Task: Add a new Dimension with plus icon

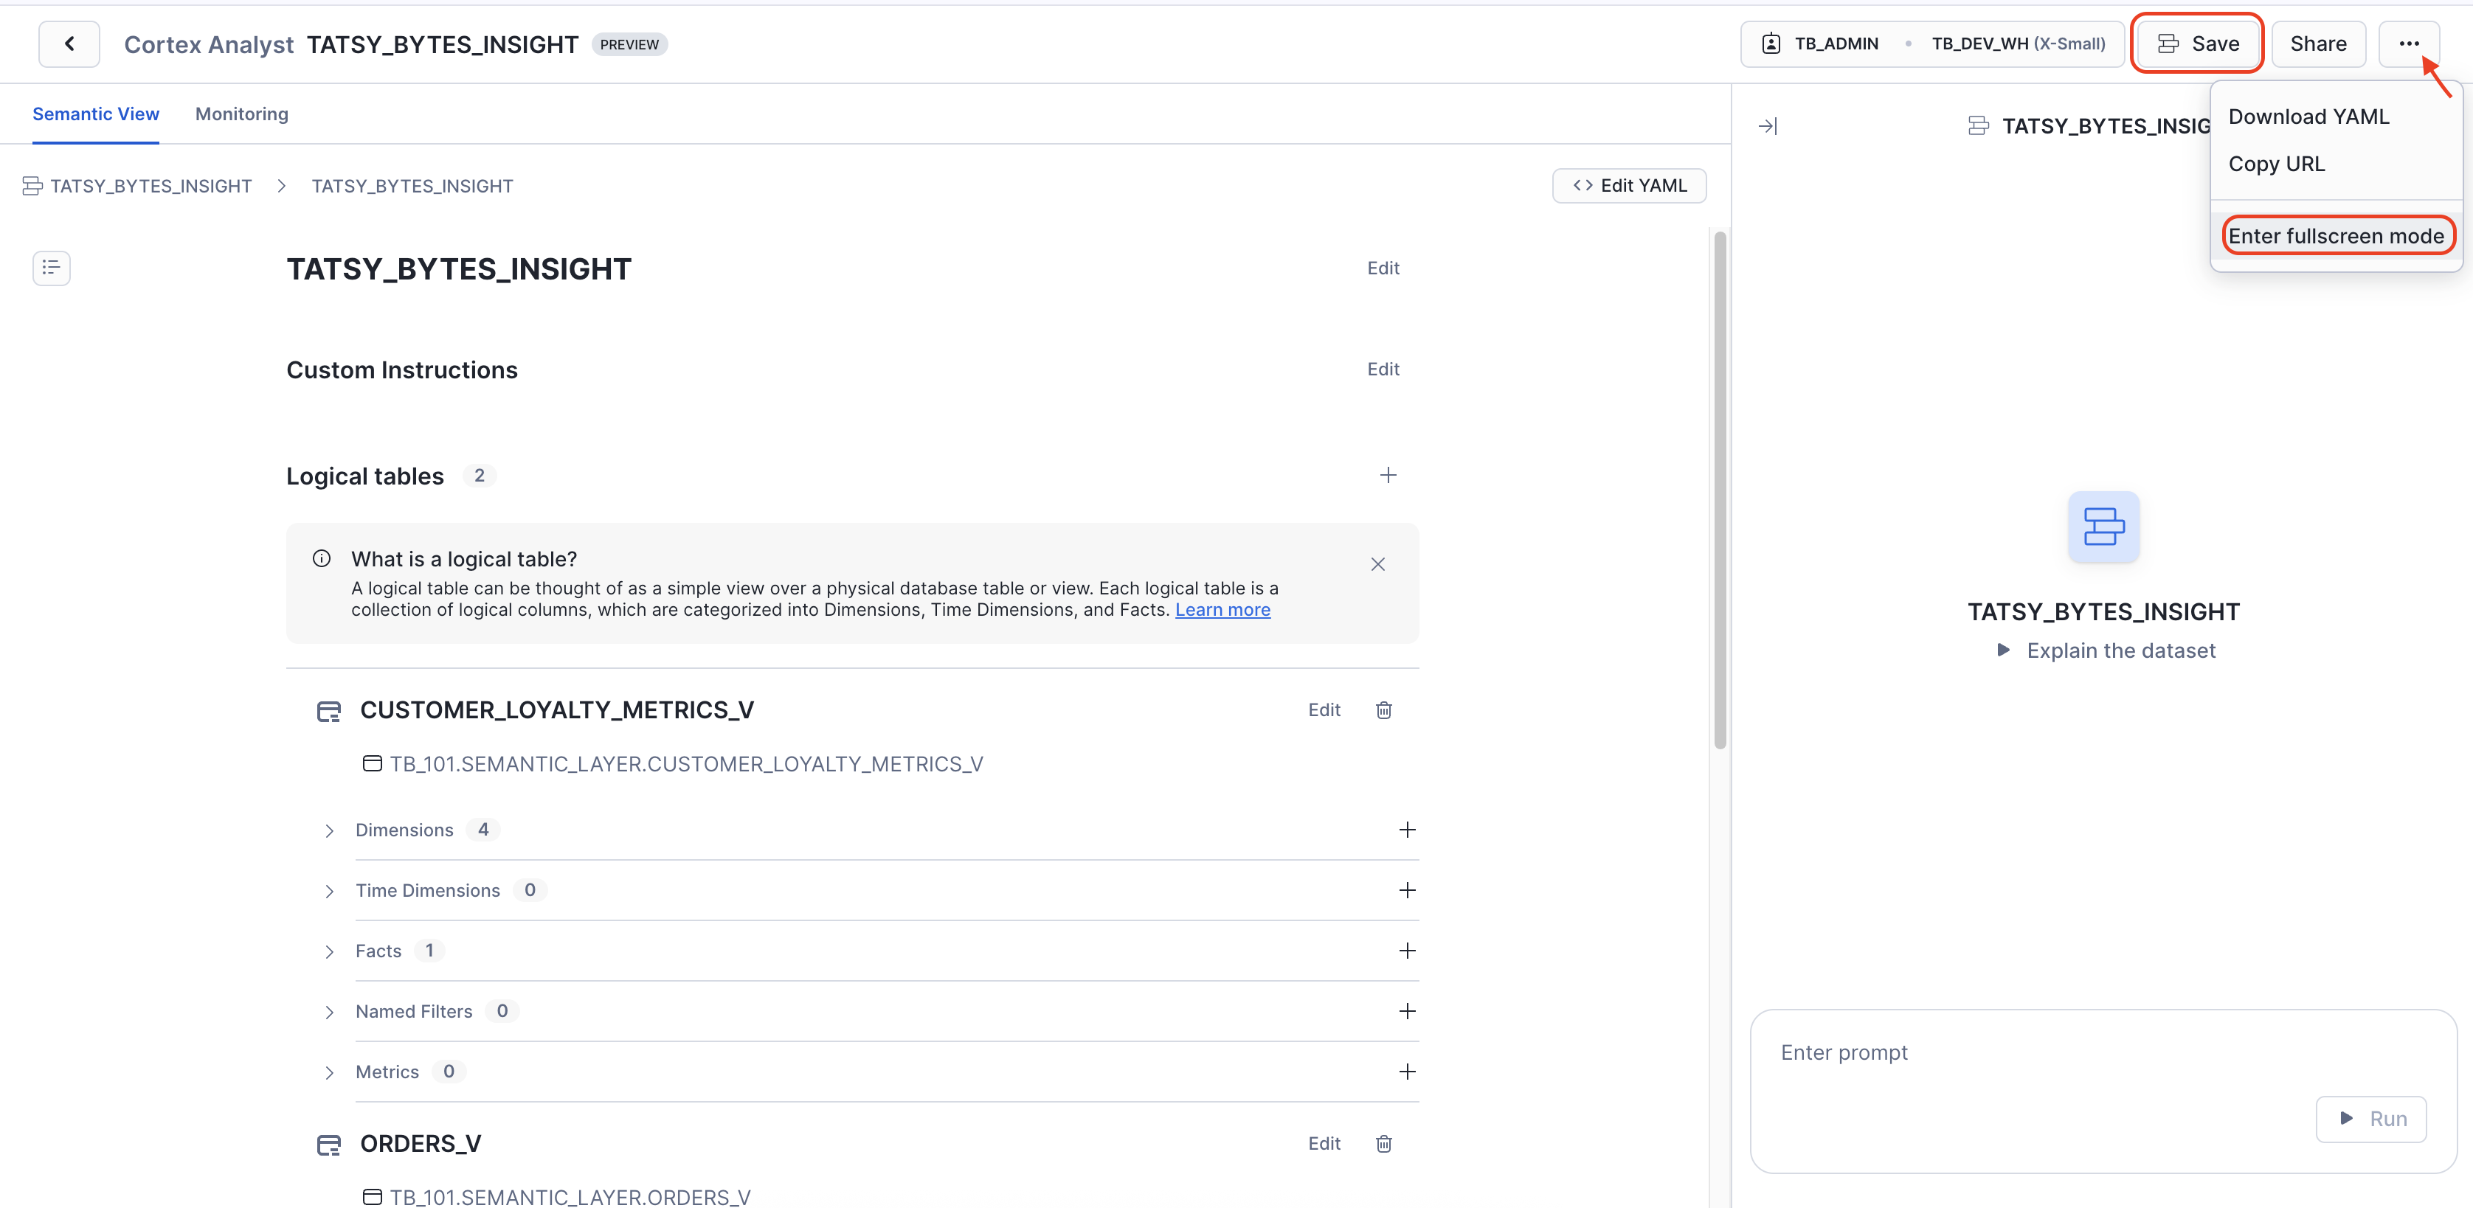Action: 1406,830
